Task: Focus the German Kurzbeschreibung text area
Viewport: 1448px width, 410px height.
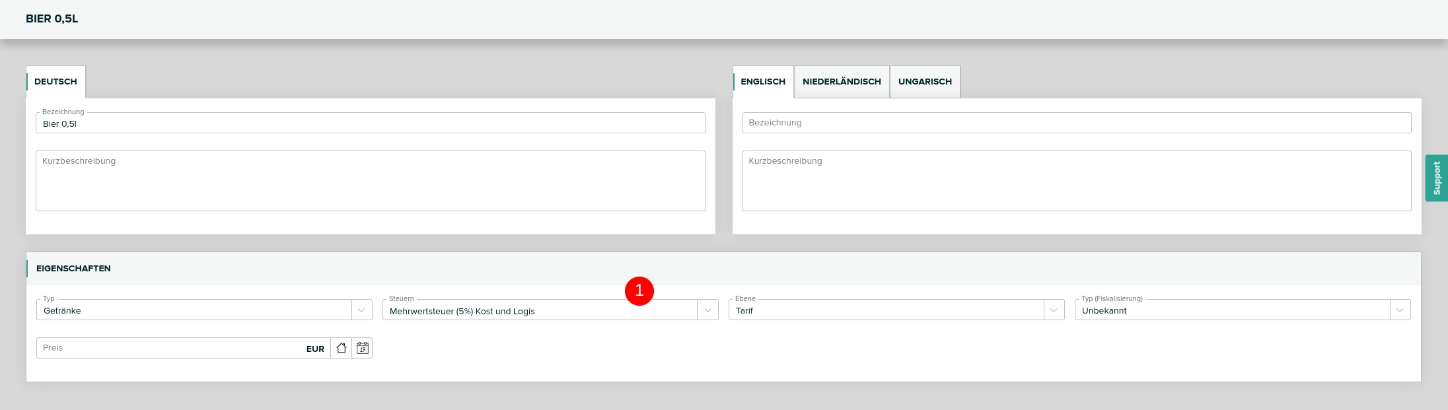Action: [370, 181]
